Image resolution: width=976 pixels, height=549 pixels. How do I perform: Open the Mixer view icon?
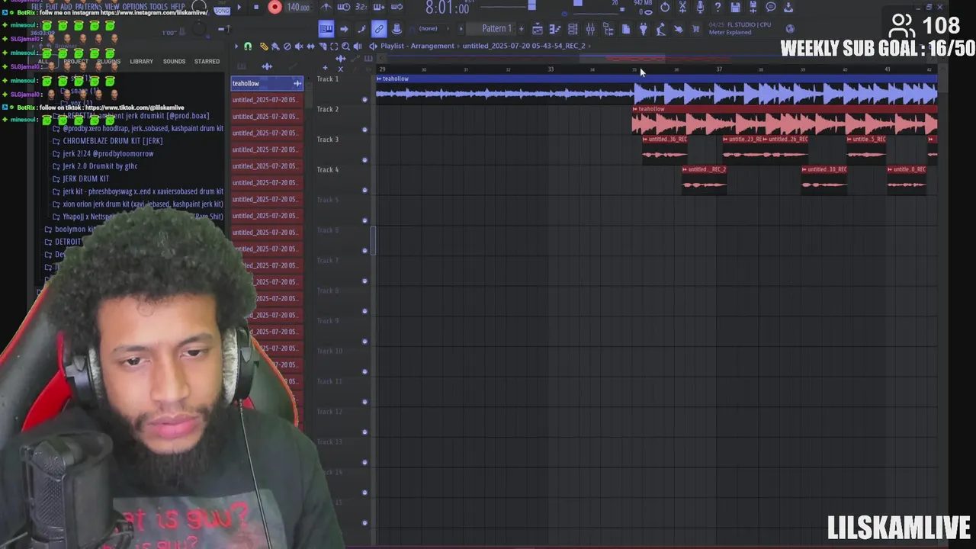click(x=590, y=29)
